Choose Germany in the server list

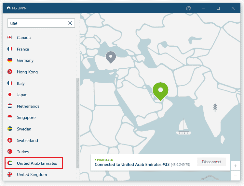coord(25,61)
